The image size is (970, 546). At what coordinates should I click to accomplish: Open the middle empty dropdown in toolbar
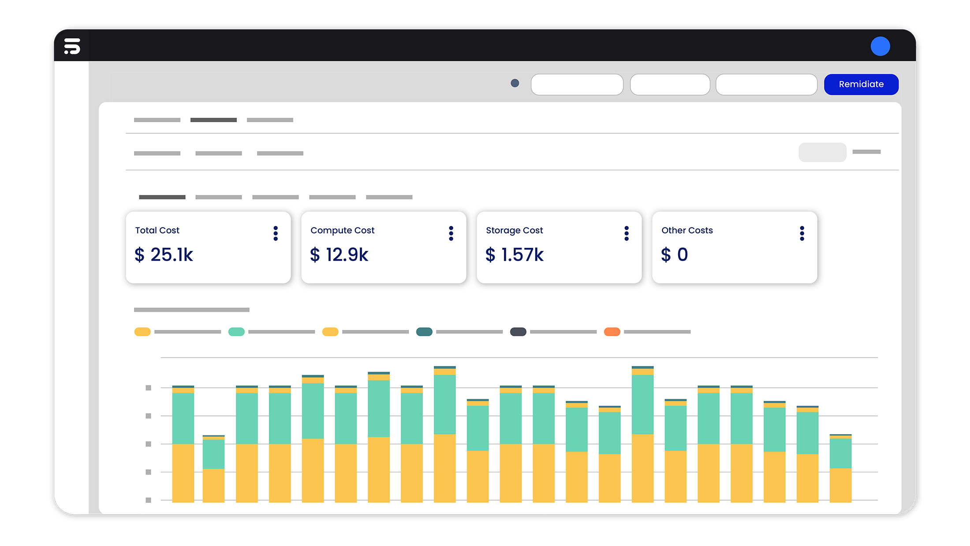pyautogui.click(x=670, y=84)
